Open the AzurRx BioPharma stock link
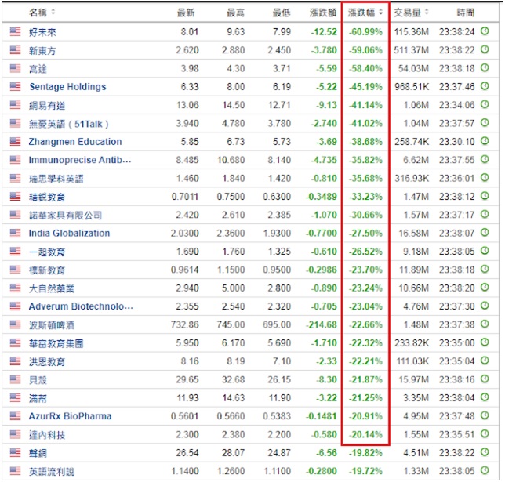 [x=71, y=416]
